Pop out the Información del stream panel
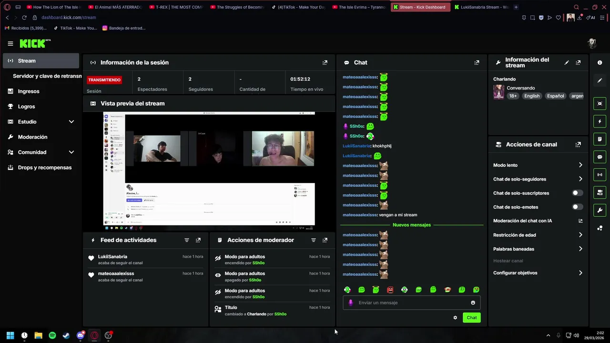Viewport: 610px width, 343px height. 578,62
